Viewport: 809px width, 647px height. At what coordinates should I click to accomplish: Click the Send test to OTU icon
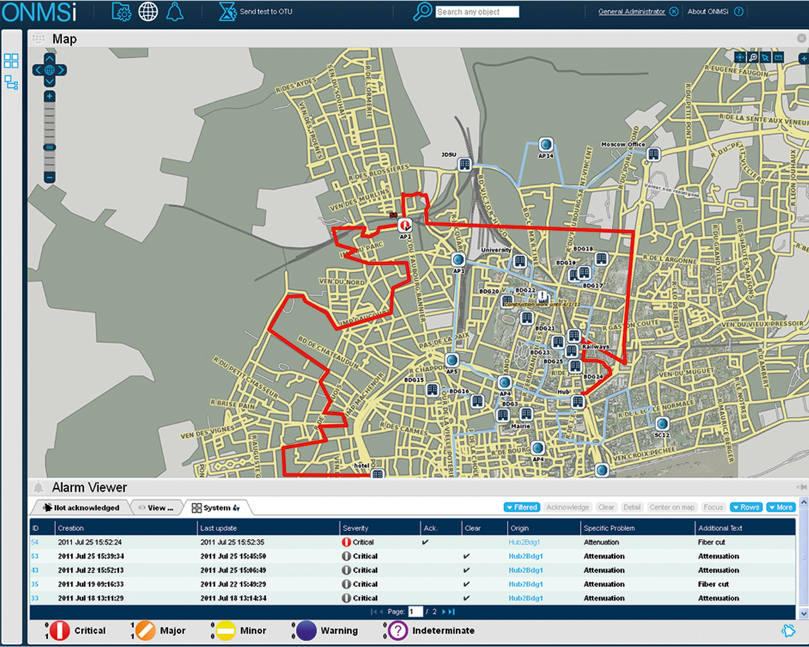pos(226,11)
